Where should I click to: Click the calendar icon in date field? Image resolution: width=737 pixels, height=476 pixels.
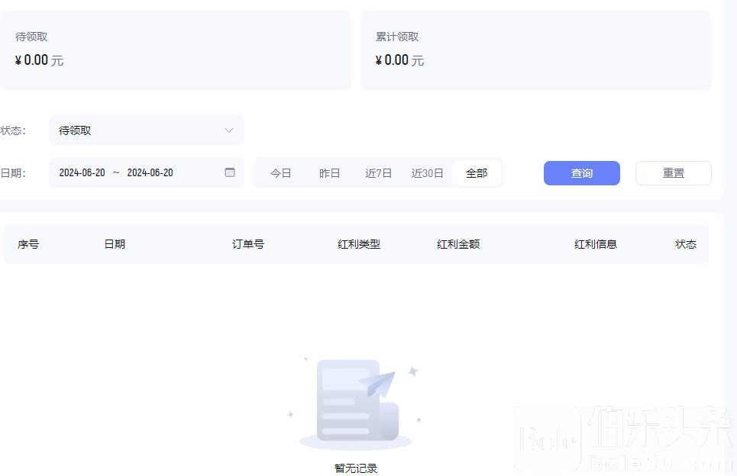[x=230, y=172]
